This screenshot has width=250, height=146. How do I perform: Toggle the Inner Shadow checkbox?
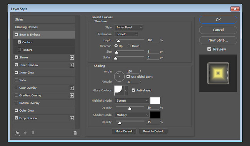[16, 65]
